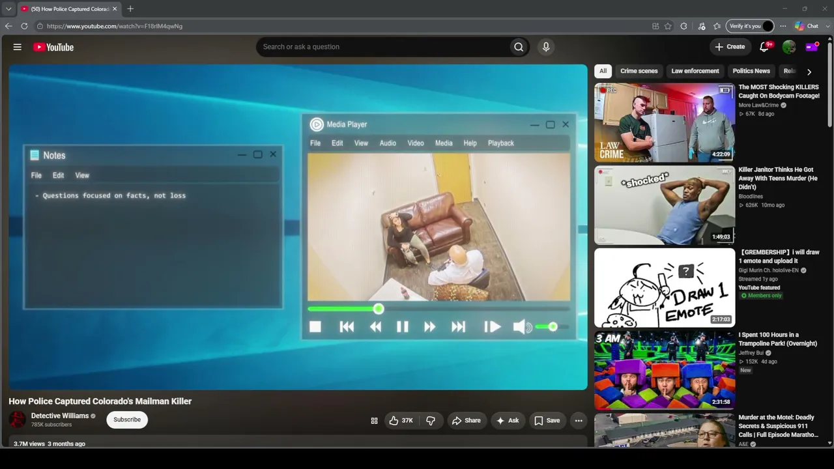Click the title 'Killer Janitor Thinks He Got Away'

tap(778, 178)
